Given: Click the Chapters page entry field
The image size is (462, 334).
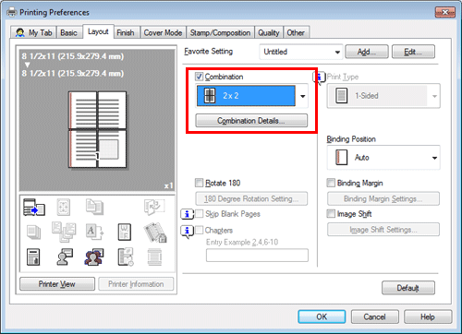Looking at the screenshot, I should [x=257, y=256].
